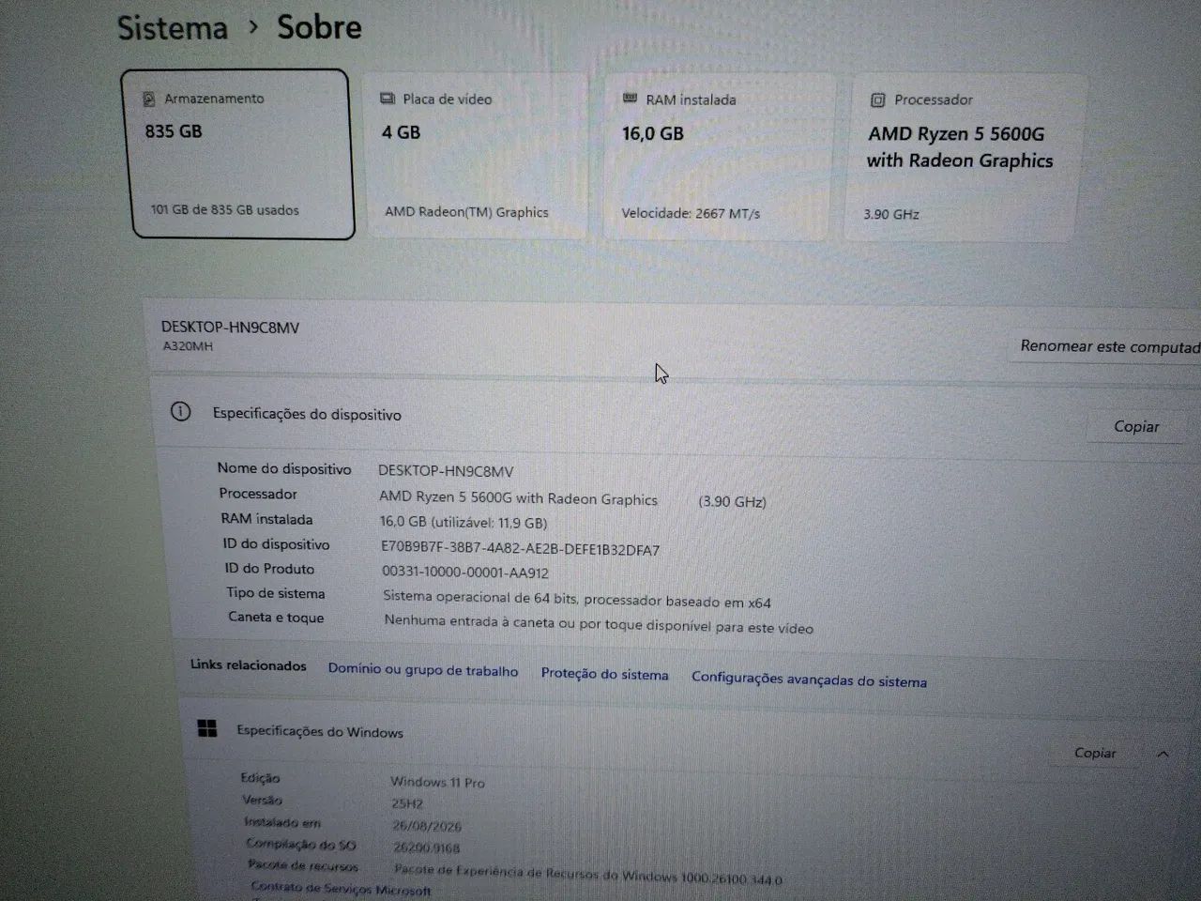
Task: Open the RAM instalada card
Action: [719, 158]
